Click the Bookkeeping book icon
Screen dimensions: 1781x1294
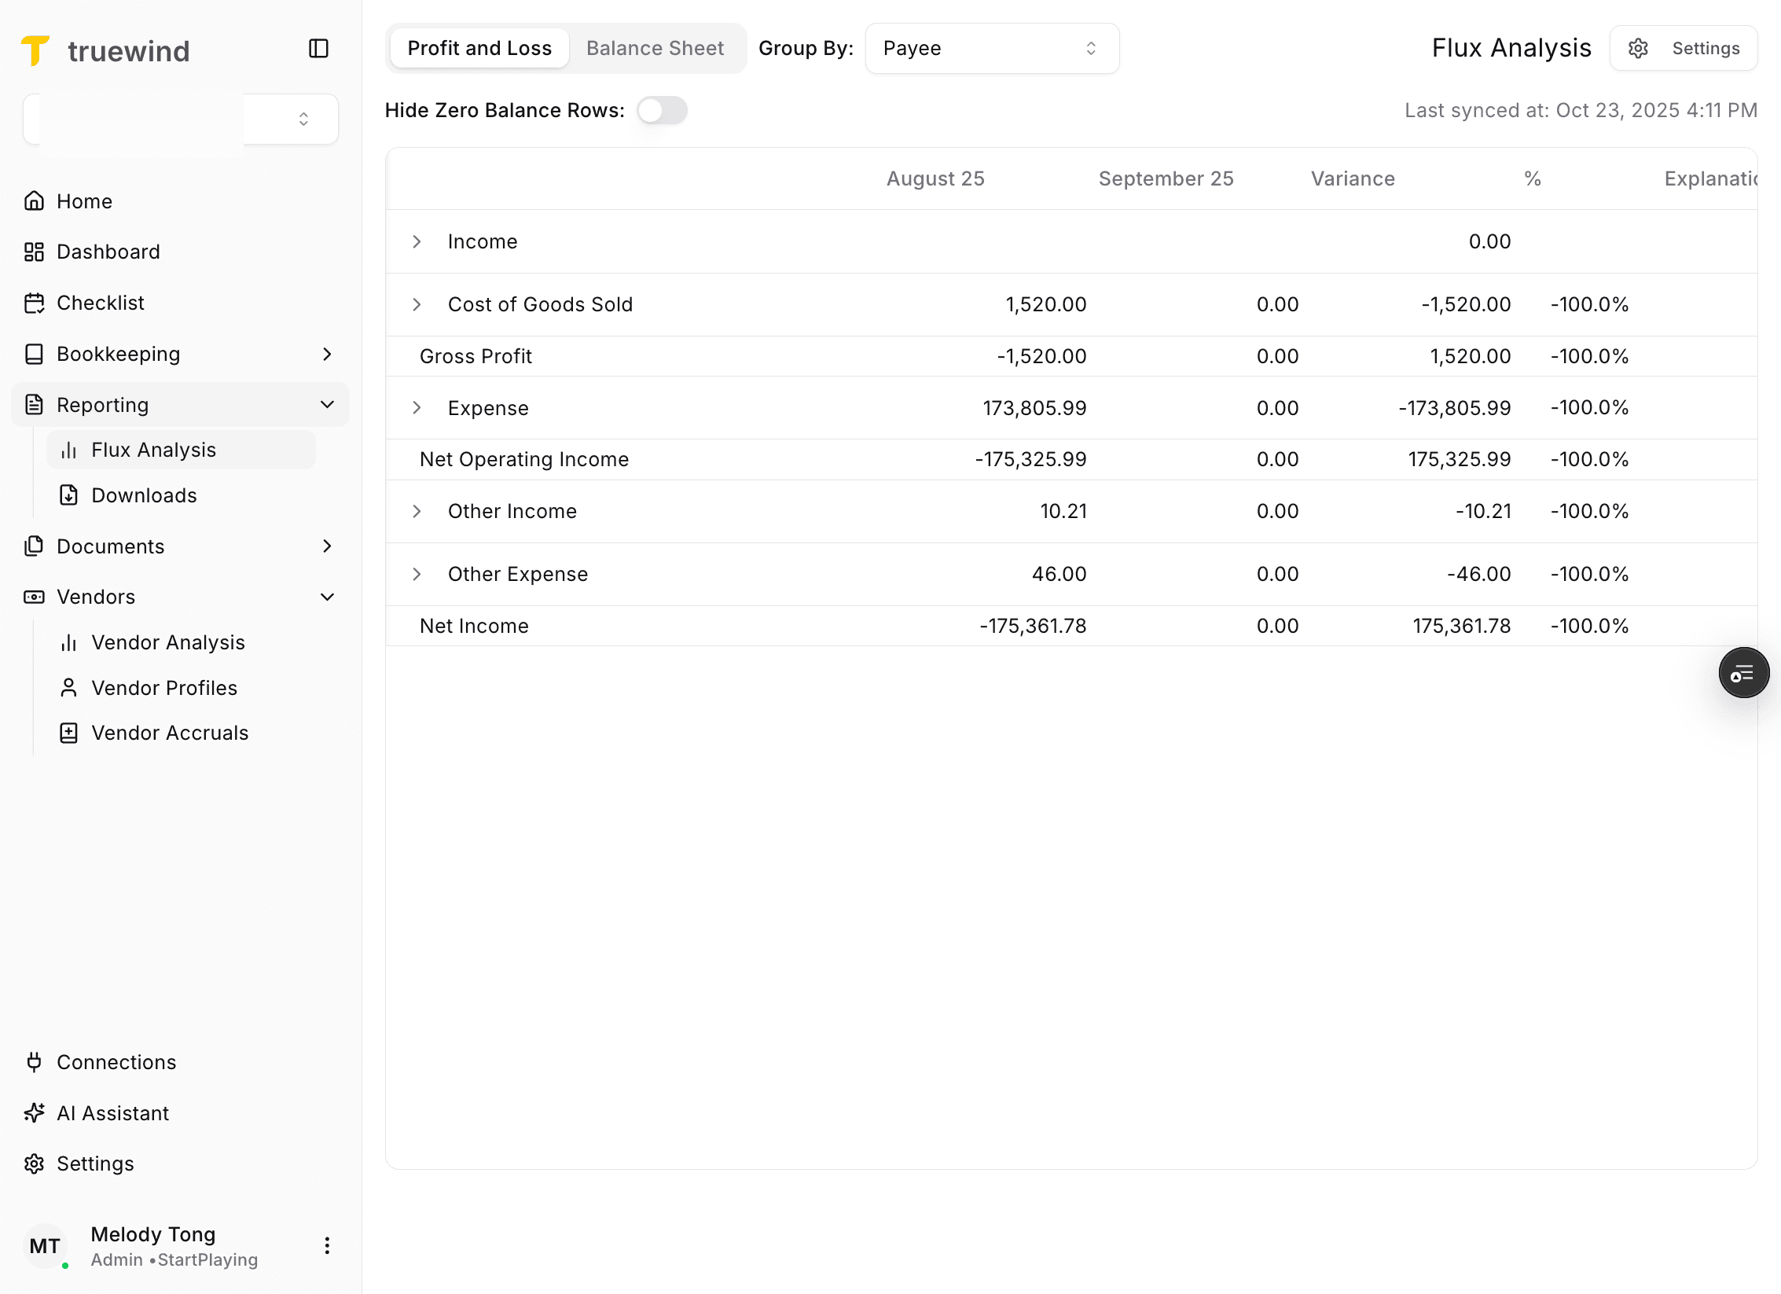coord(35,354)
